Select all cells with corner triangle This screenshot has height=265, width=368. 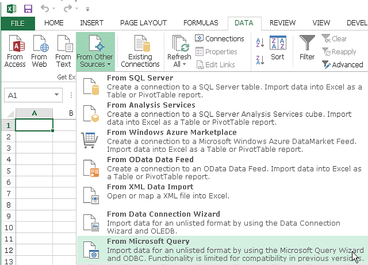coord(9,114)
